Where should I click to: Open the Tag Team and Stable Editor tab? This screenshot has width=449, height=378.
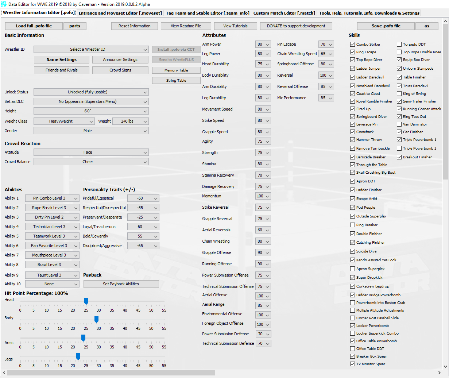(208, 13)
